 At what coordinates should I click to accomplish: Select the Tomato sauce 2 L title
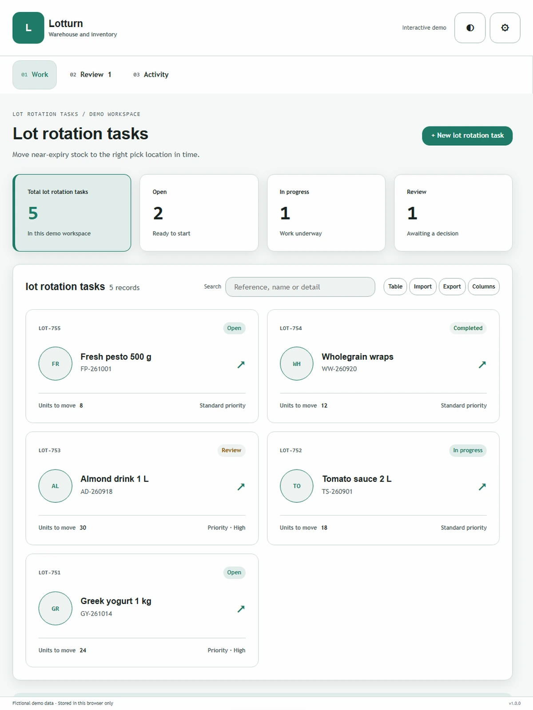(x=357, y=479)
